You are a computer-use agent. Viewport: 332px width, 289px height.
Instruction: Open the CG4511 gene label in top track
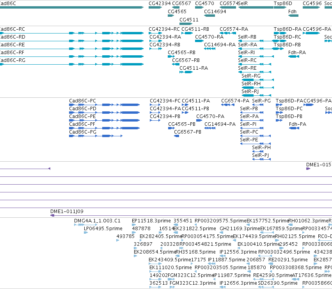tap(189, 20)
